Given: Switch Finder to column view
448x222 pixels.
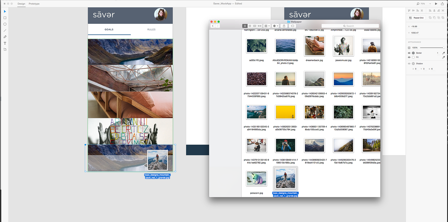Looking at the screenshot, I should tap(255, 26).
